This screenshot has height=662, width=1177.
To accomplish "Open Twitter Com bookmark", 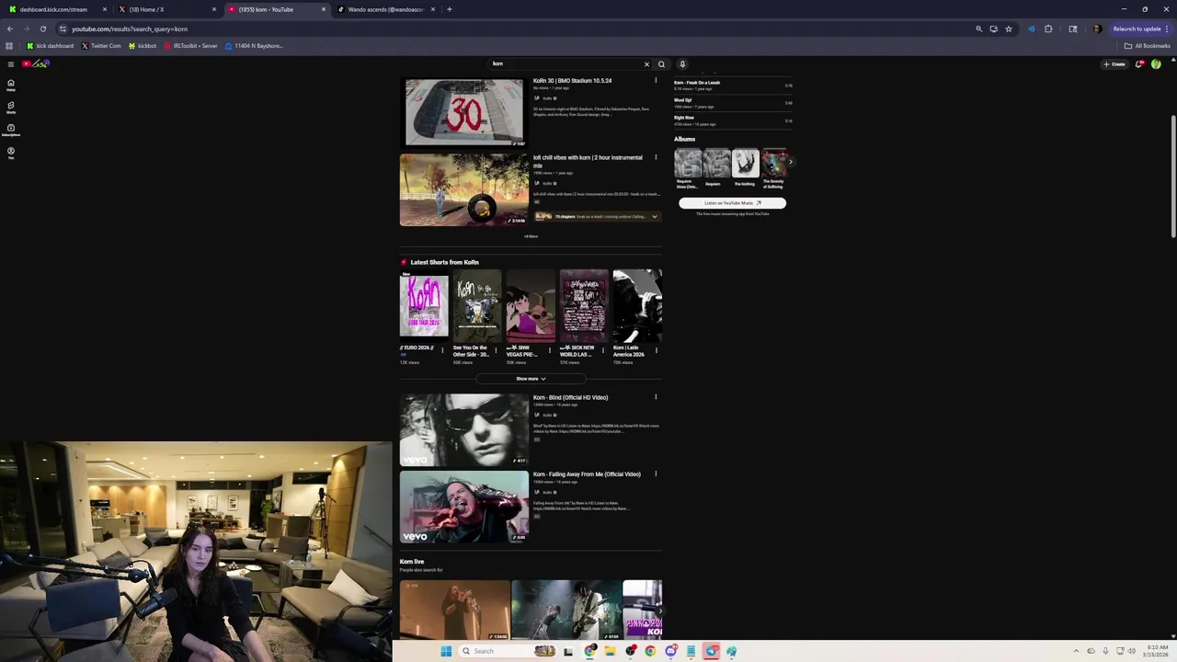I will [x=101, y=46].
